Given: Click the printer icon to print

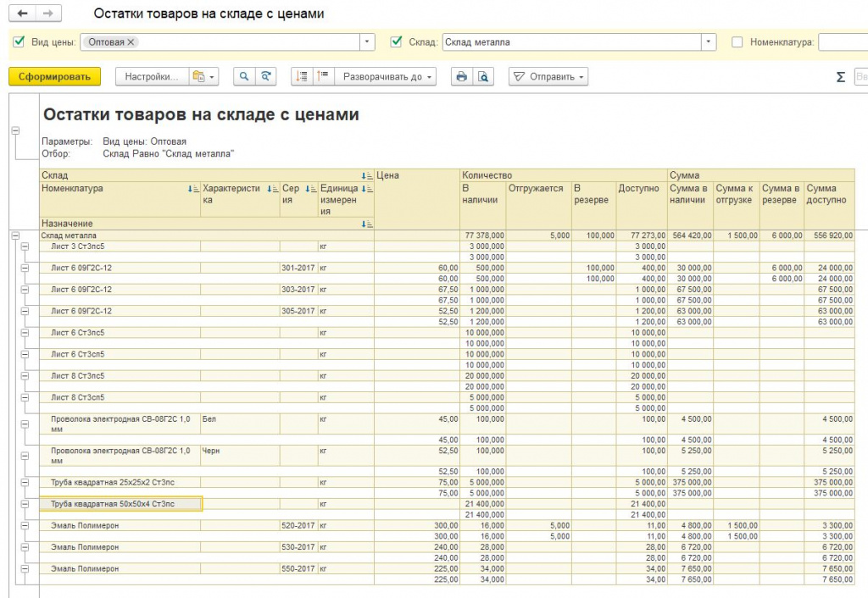Looking at the screenshot, I should coord(461,77).
